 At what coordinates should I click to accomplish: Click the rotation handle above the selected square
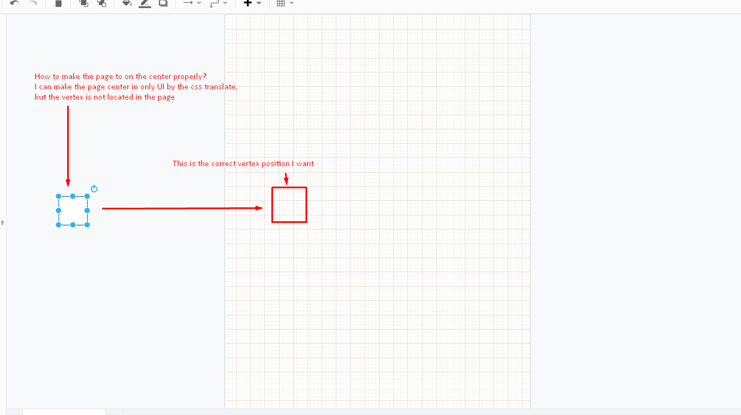94,189
